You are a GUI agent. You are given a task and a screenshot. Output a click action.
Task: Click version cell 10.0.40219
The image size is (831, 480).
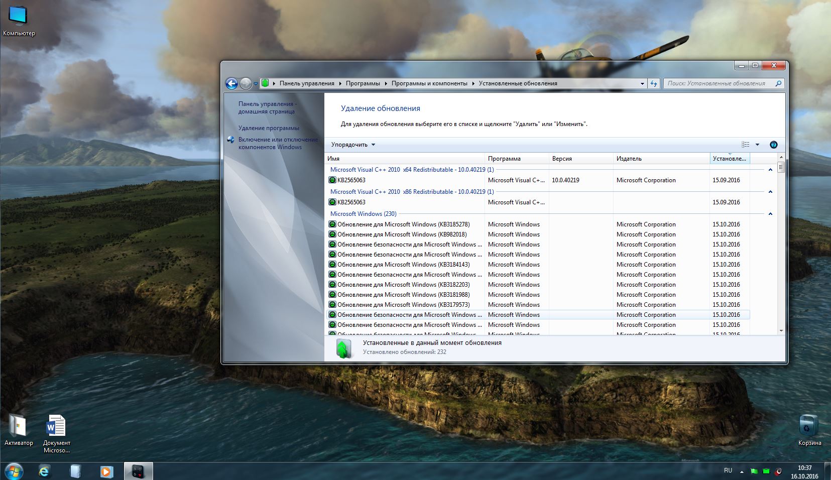565,180
